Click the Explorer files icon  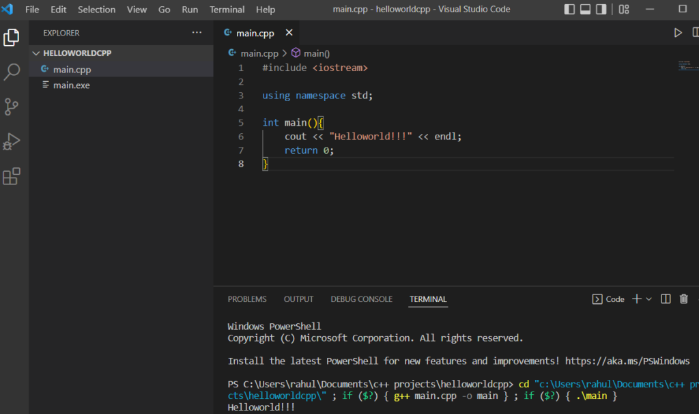pos(12,38)
